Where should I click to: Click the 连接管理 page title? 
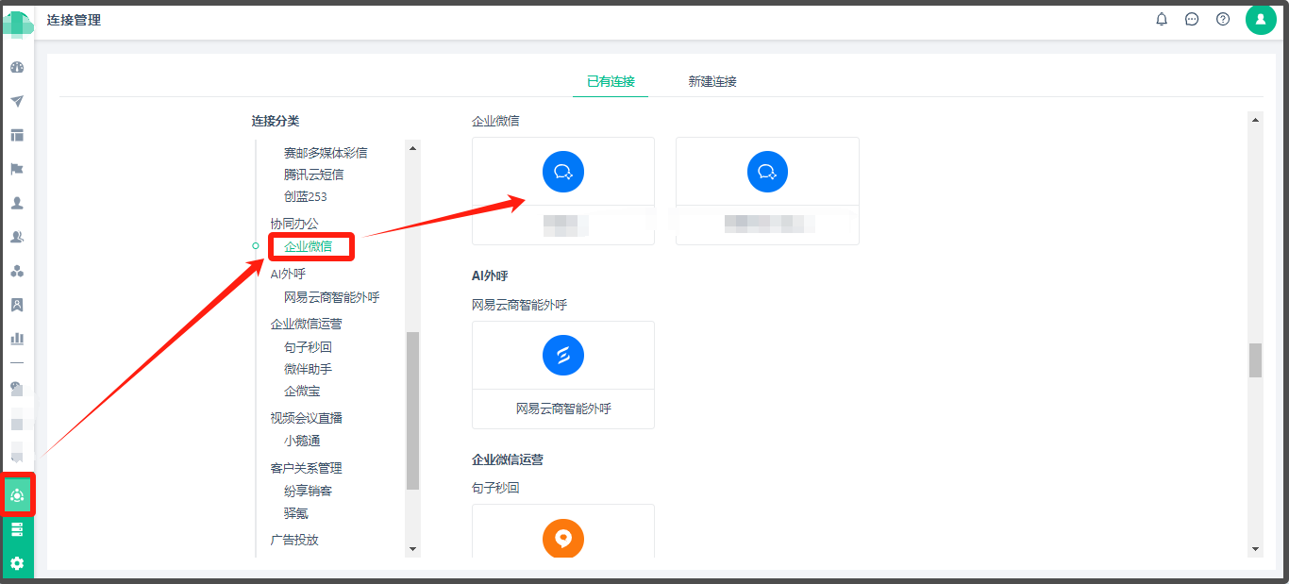tap(74, 20)
